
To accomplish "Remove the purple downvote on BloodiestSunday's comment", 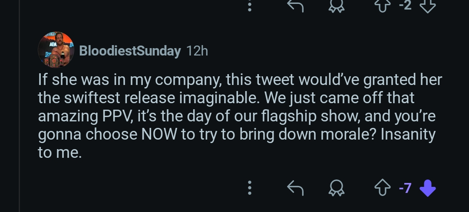I will coord(428,188).
